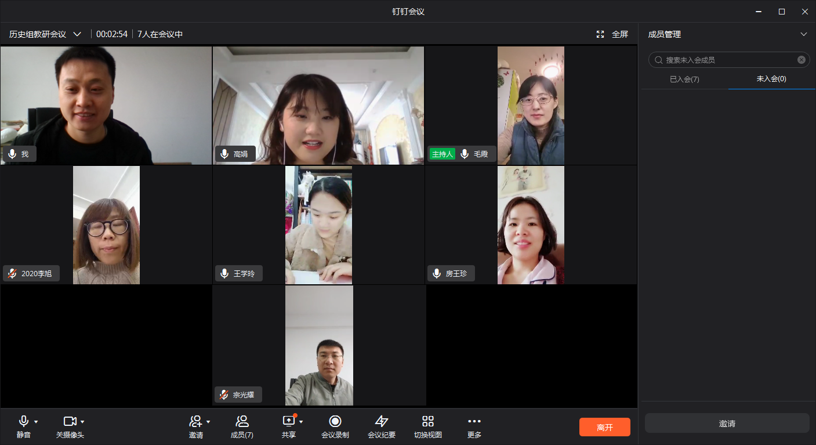Open the 更多 more options icon
This screenshot has width=816, height=445.
(x=474, y=422)
